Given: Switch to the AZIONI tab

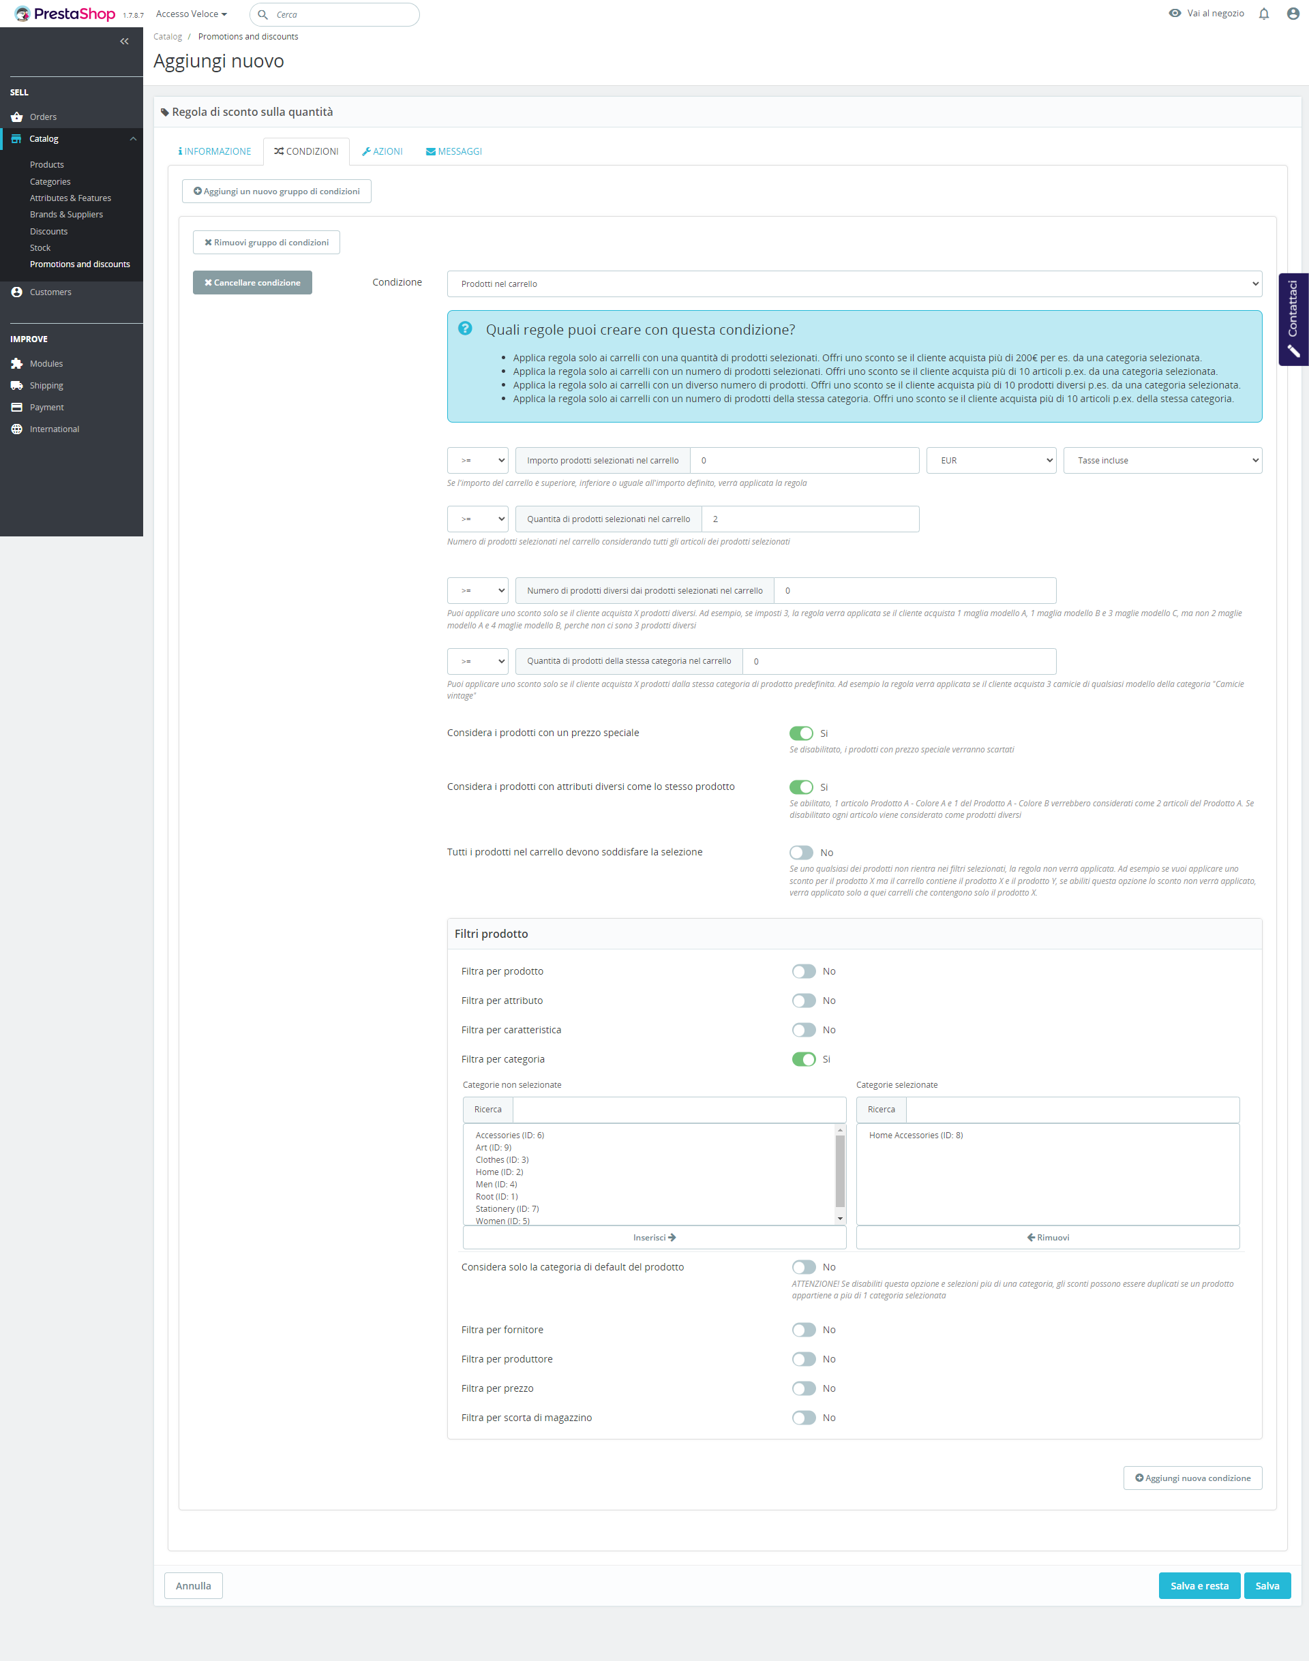Looking at the screenshot, I should [x=382, y=152].
